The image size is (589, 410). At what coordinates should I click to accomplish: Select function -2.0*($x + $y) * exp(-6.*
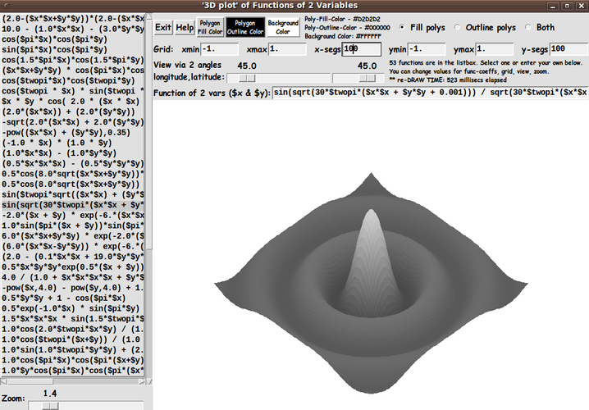click(x=72, y=215)
